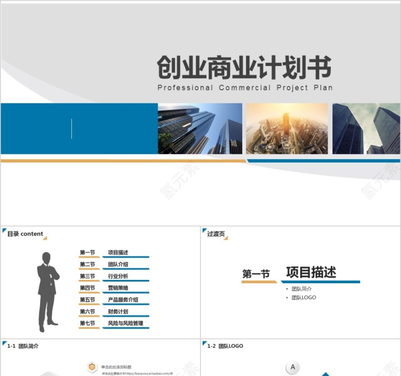
Task: Click the subtitle Professional Commercial Project Plan
Action: point(245,88)
